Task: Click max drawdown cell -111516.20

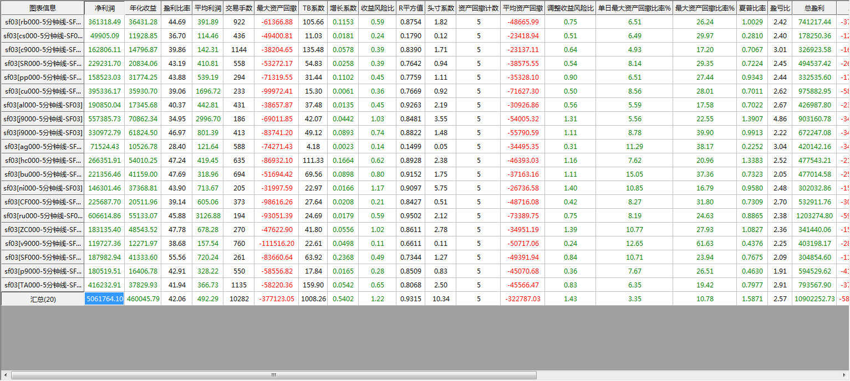Action: point(277,244)
